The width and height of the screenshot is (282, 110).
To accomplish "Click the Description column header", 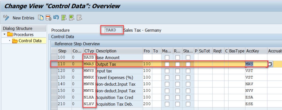I will pos(119,51).
